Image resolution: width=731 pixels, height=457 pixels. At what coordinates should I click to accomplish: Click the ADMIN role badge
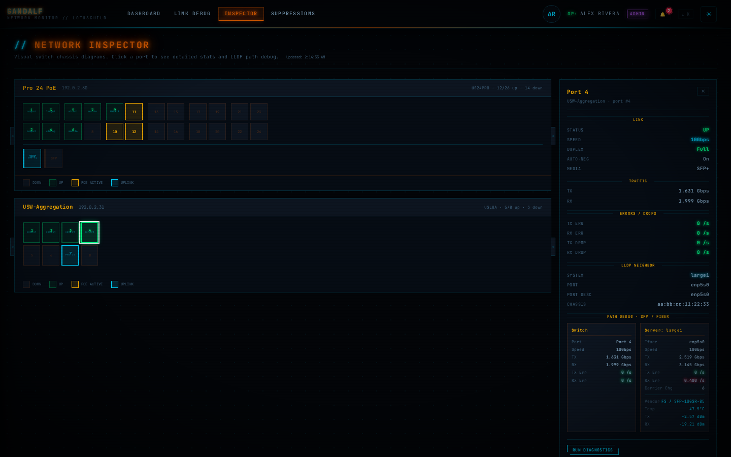click(x=638, y=14)
